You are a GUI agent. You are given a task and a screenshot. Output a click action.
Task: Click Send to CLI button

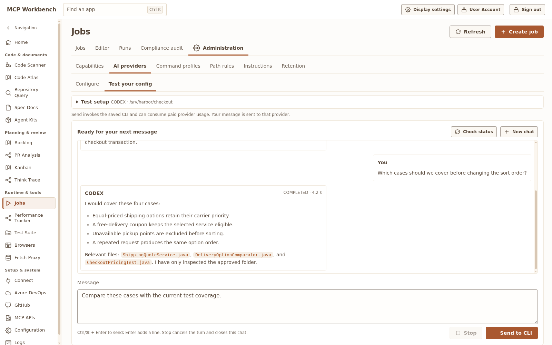pos(512,333)
